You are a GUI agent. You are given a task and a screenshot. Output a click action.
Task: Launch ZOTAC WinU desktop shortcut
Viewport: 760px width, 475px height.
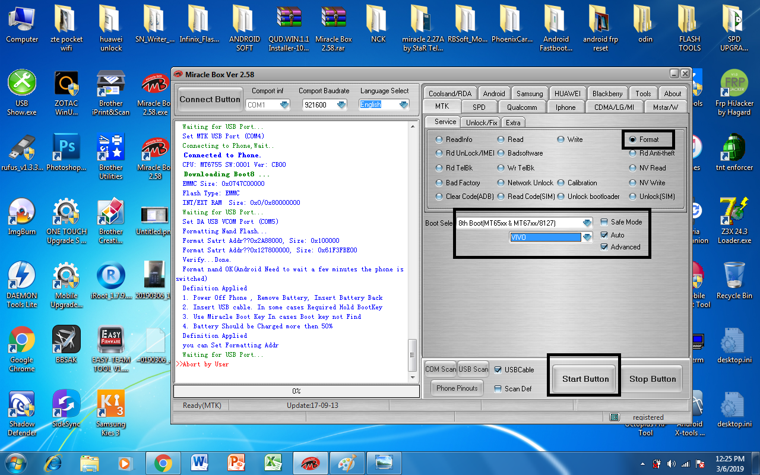click(x=66, y=93)
